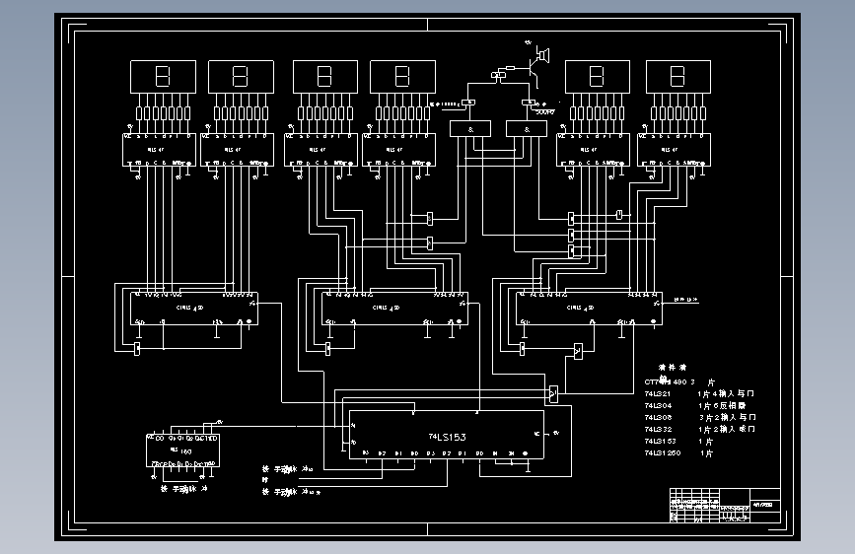
Task: Click the CT74LS490 row in the parts list
Action: [679, 382]
